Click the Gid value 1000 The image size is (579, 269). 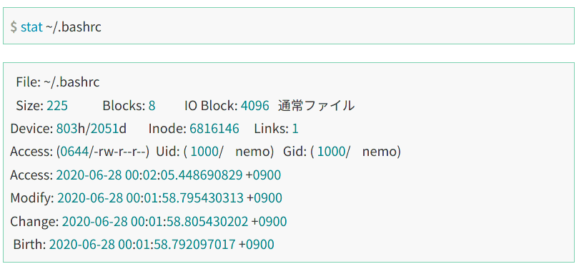point(332,152)
